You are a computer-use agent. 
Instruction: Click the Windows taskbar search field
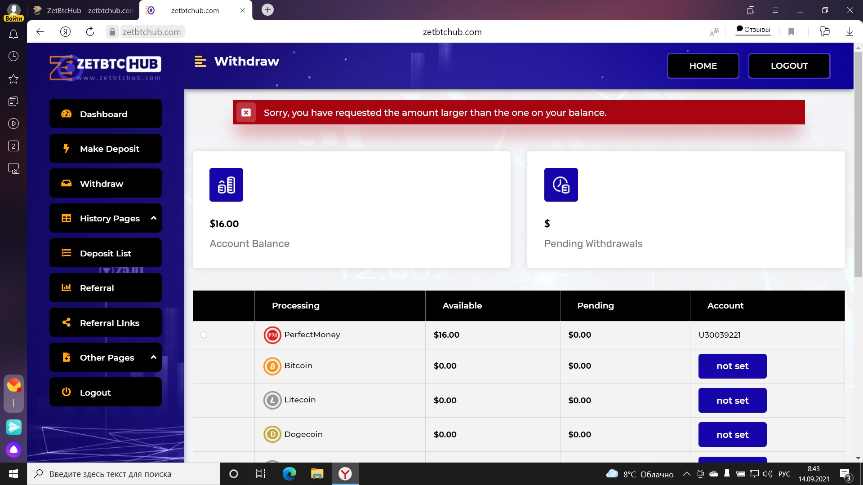pos(124,474)
